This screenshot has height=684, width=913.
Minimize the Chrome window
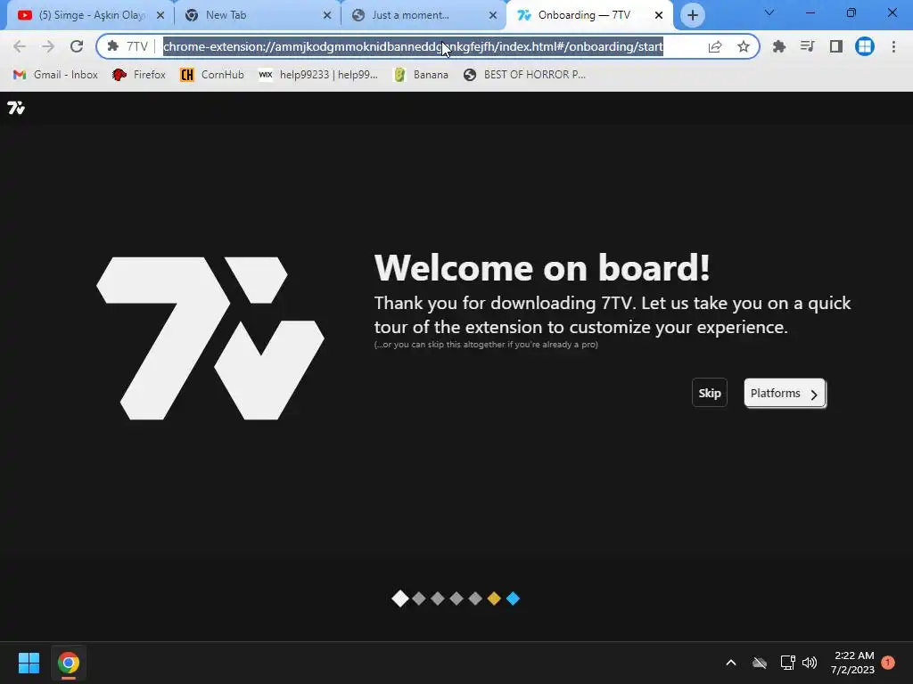[810, 12]
